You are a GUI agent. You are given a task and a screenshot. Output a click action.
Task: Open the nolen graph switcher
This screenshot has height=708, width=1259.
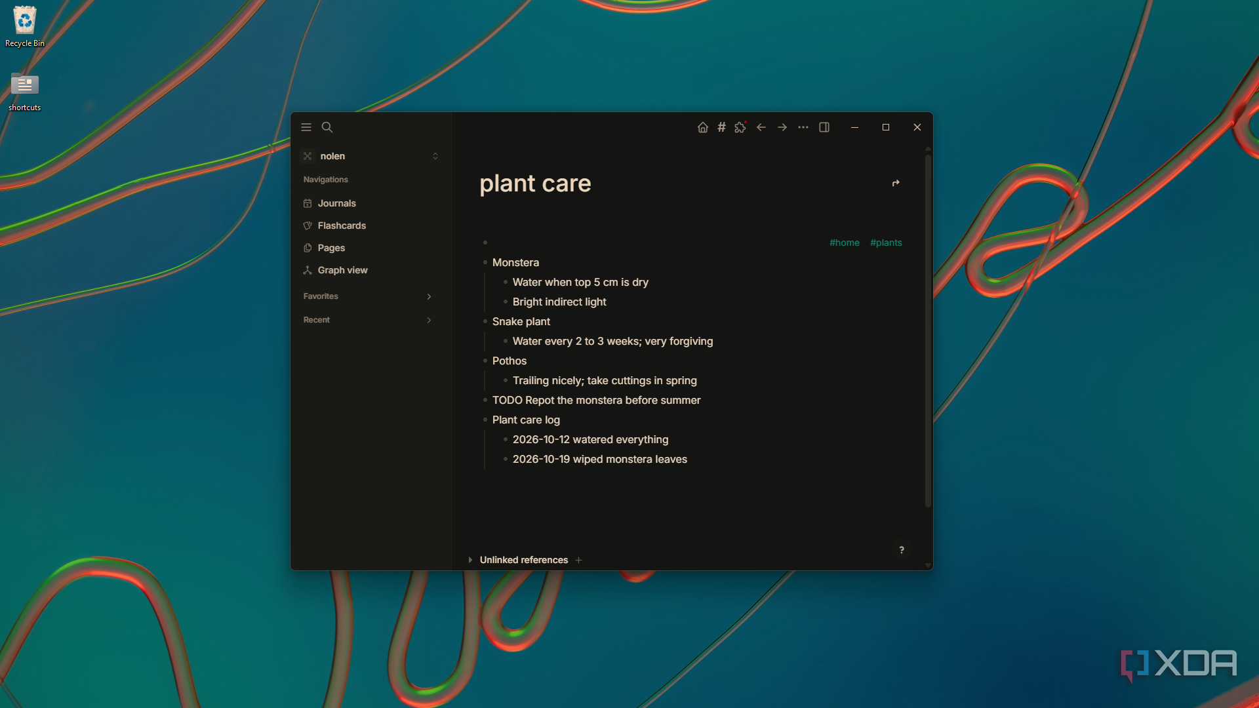(370, 156)
